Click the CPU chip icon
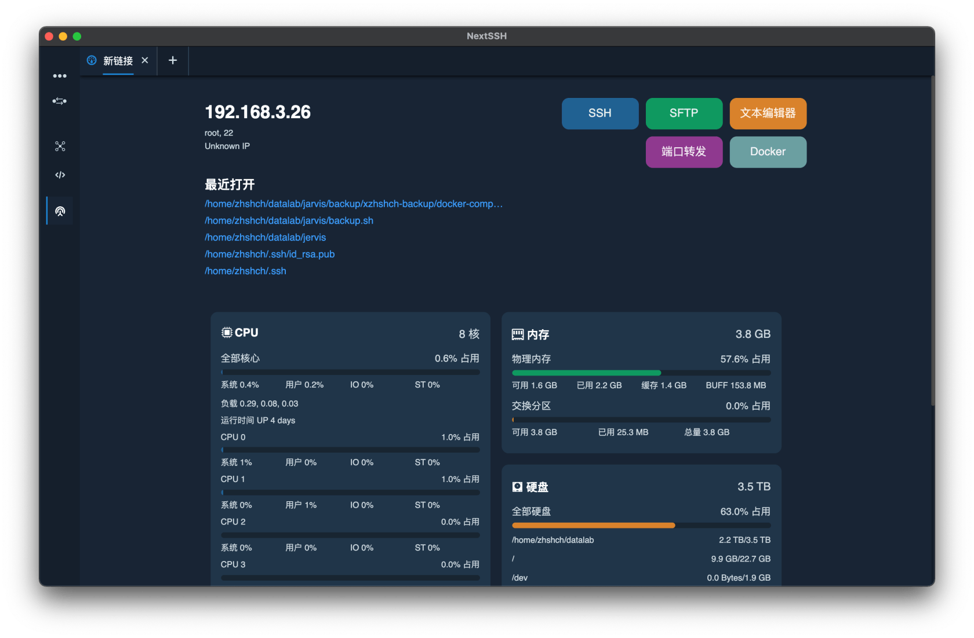The height and width of the screenshot is (638, 974). point(227,333)
